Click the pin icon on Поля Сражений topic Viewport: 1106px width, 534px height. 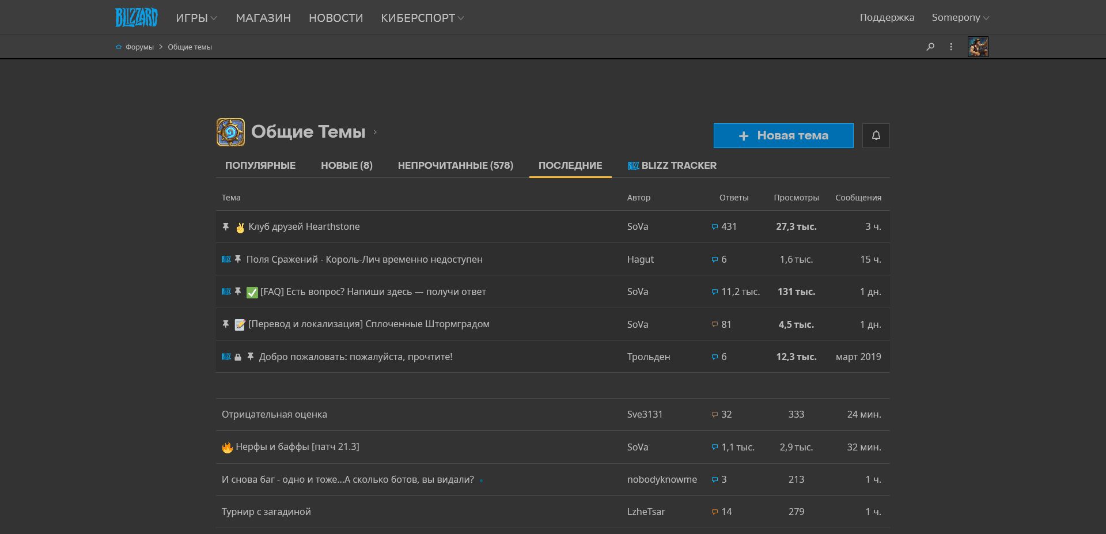pyautogui.click(x=238, y=259)
